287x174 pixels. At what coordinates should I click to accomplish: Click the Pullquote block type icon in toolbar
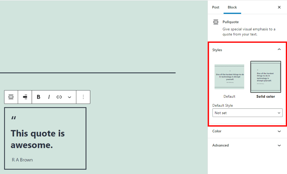11,97
